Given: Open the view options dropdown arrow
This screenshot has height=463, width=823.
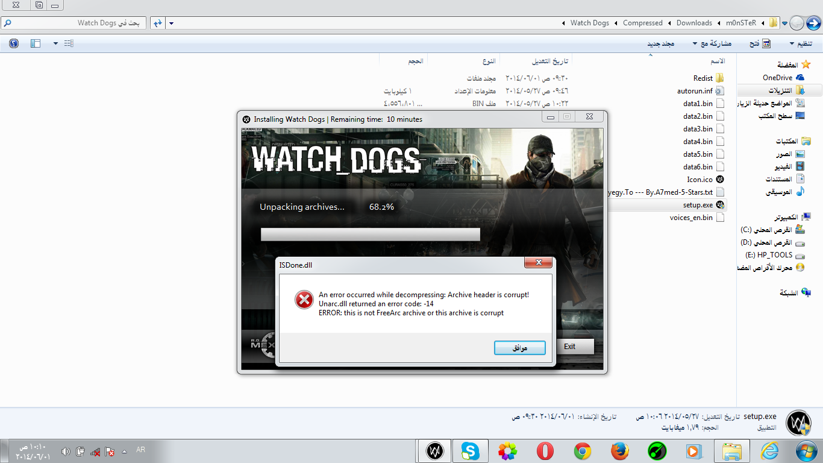Looking at the screenshot, I should (x=55, y=43).
